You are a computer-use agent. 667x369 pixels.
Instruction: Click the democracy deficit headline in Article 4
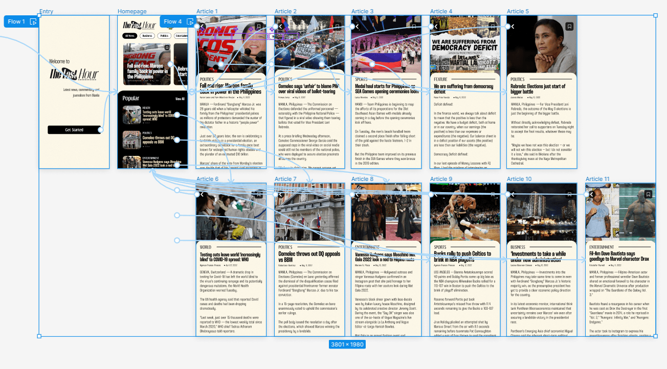click(463, 89)
